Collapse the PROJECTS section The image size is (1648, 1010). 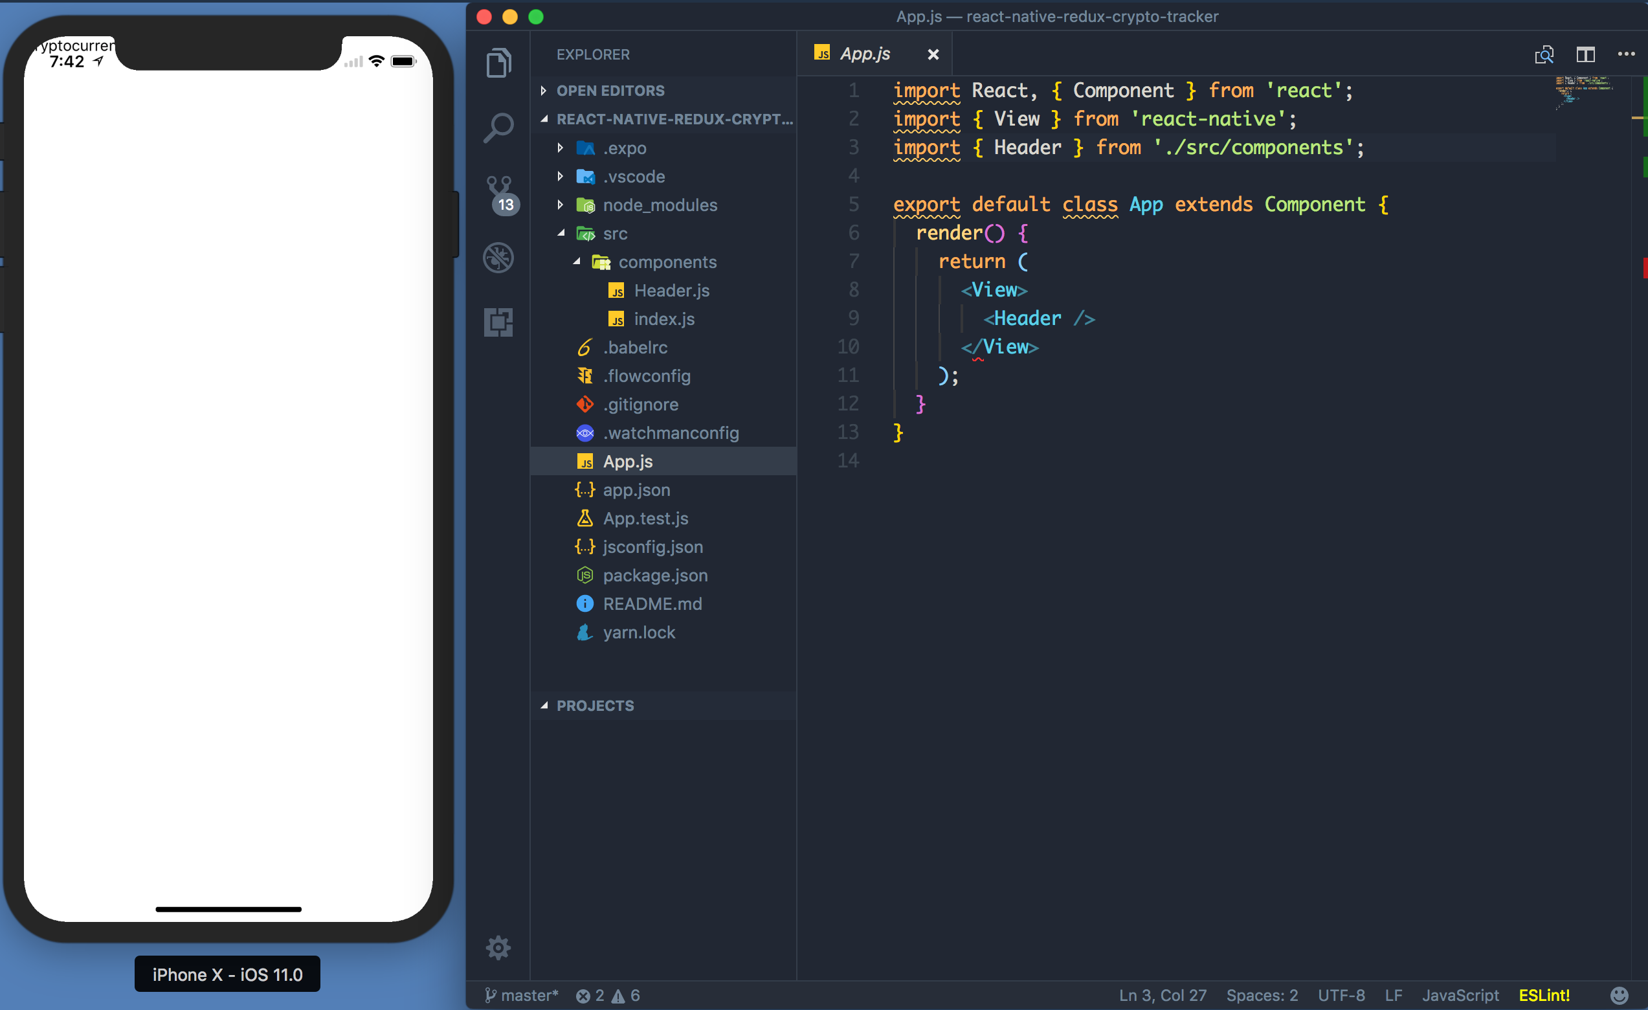pos(545,705)
